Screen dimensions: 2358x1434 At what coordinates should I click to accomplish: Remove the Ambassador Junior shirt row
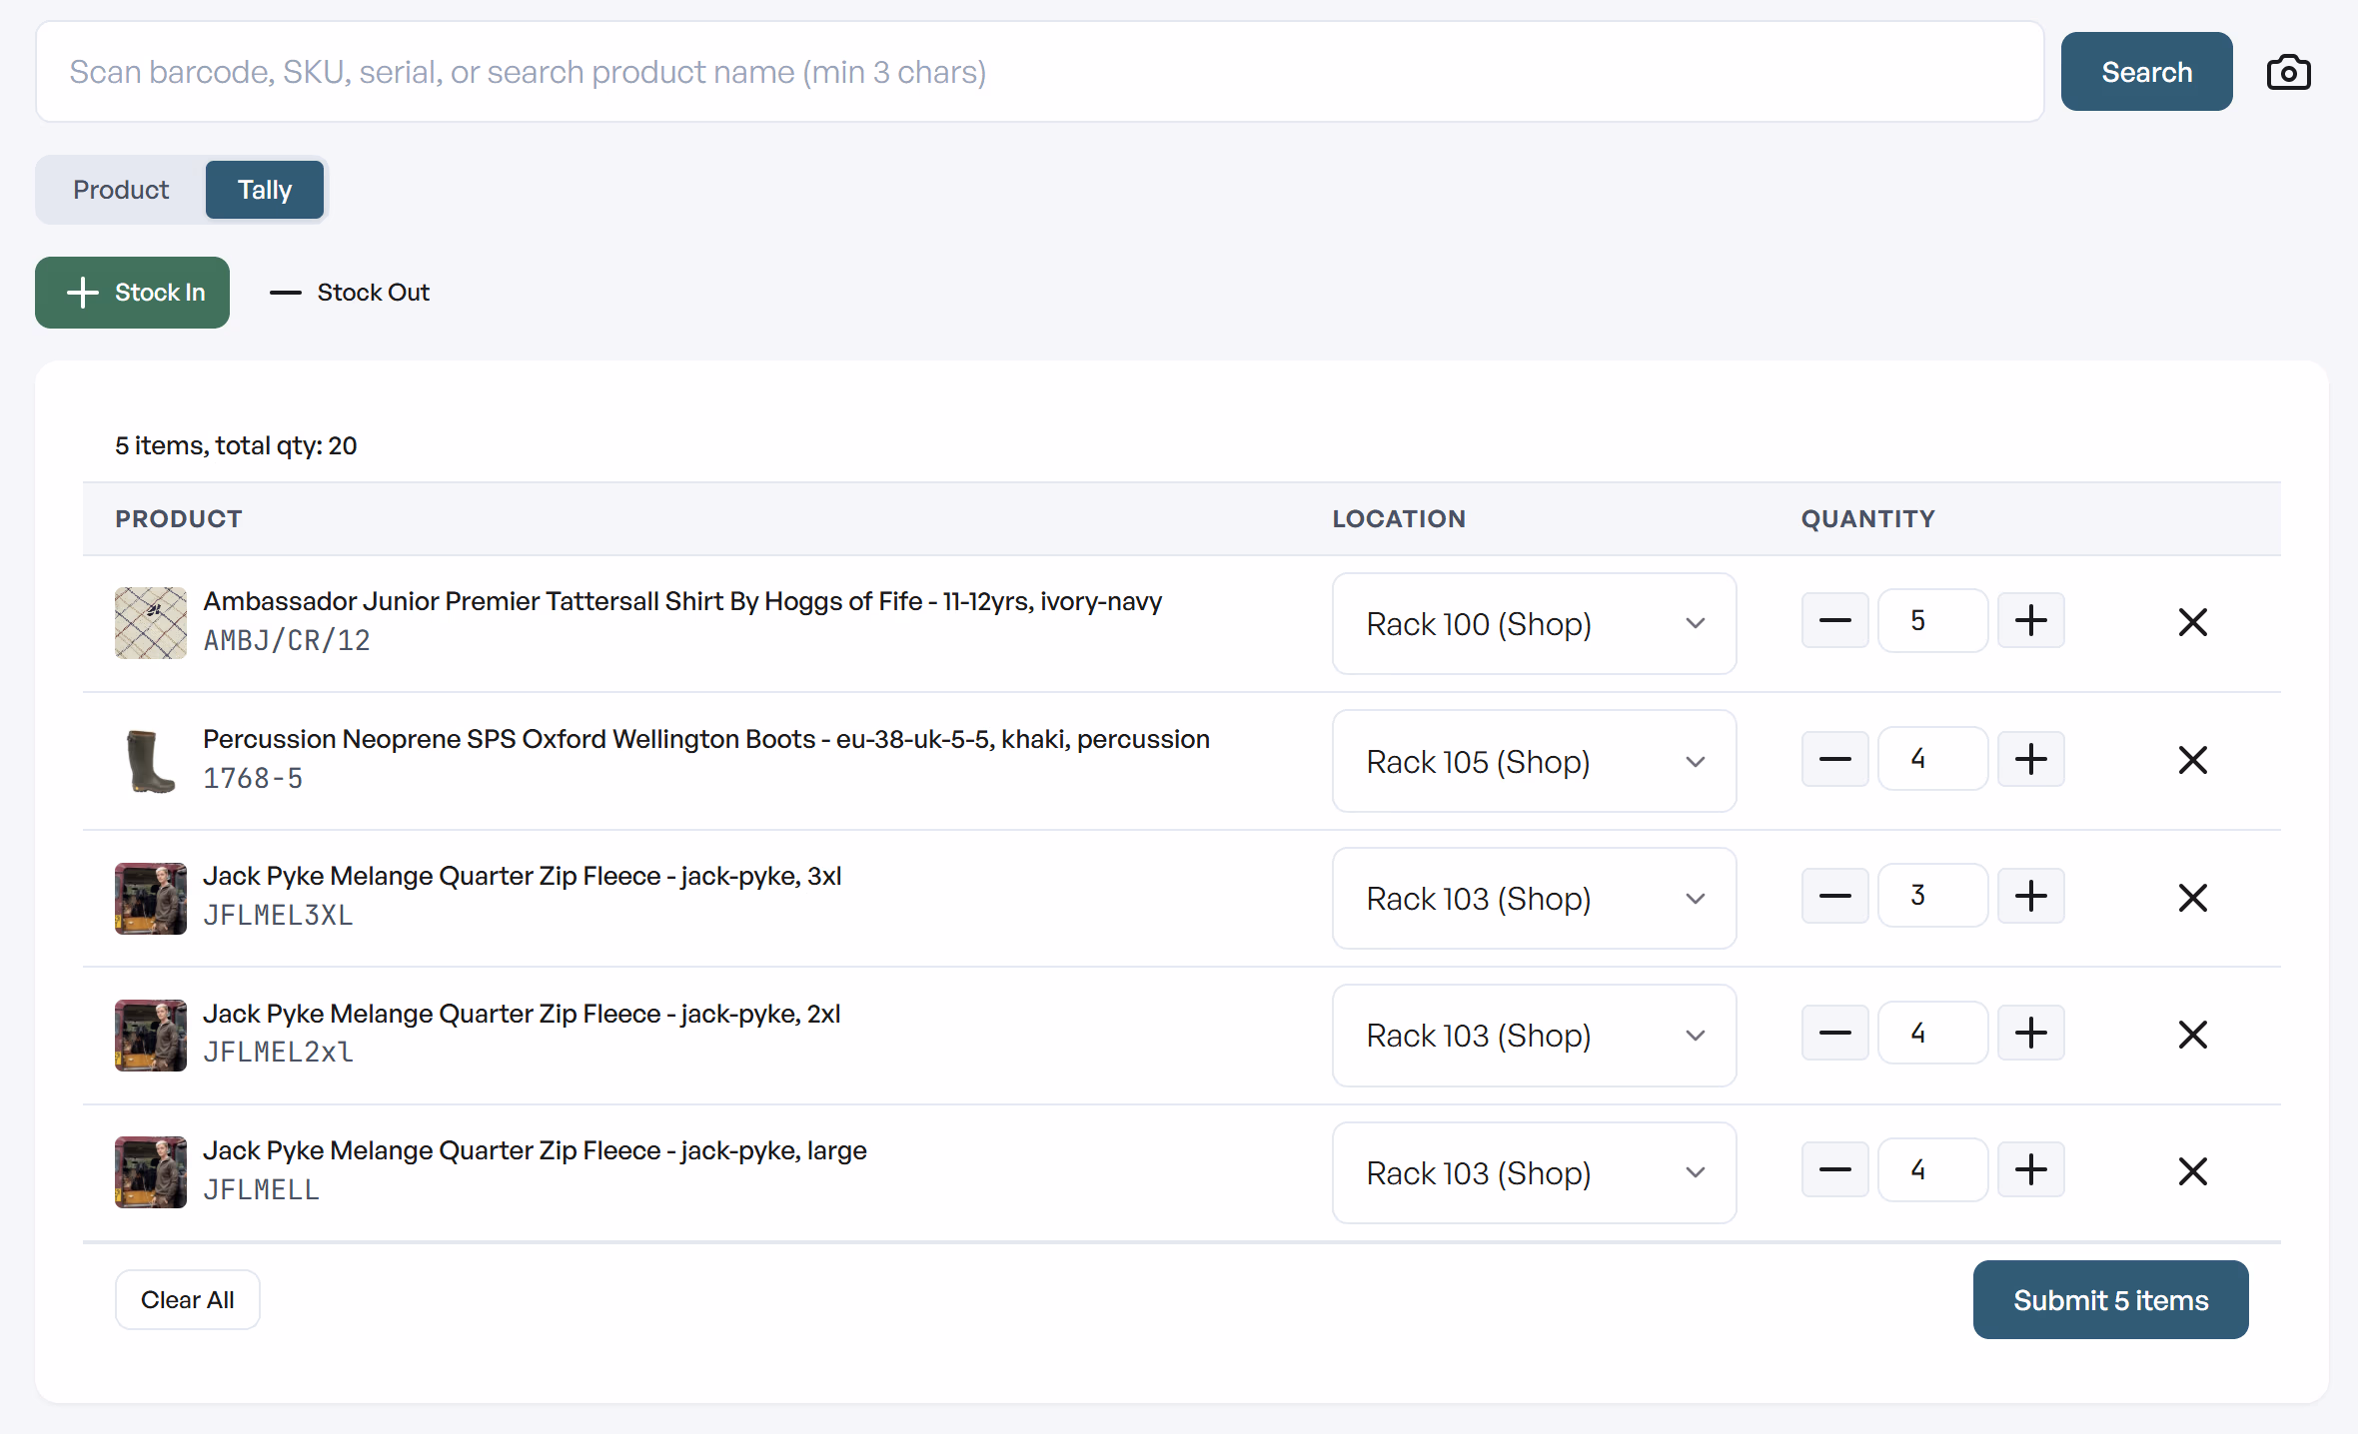2192,622
